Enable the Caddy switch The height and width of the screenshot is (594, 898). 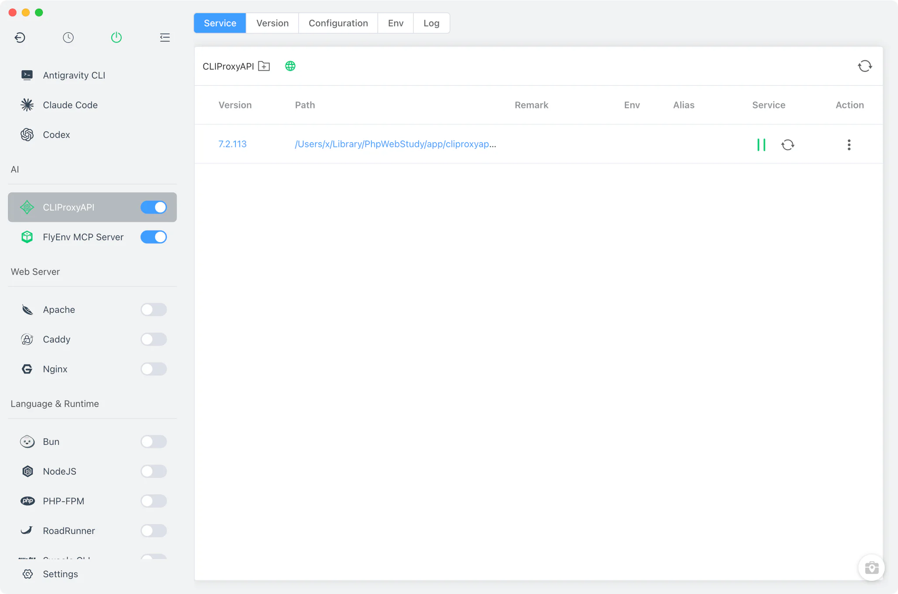[154, 339]
